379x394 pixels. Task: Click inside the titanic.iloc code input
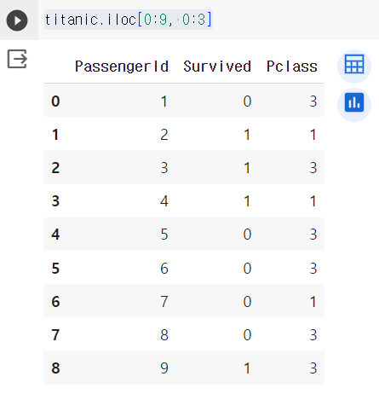pos(129,20)
